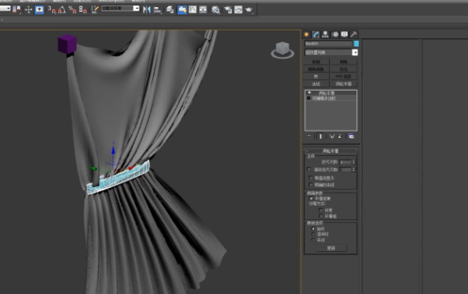Image resolution: width=468 pixels, height=294 pixels.
Task: Click the Align tool icon
Action: tap(157, 10)
